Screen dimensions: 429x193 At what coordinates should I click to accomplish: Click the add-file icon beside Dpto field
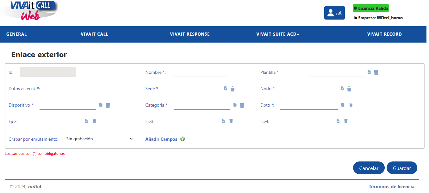(x=343, y=105)
